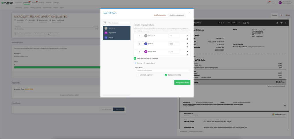Open the help question mark icon

click(273, 3)
